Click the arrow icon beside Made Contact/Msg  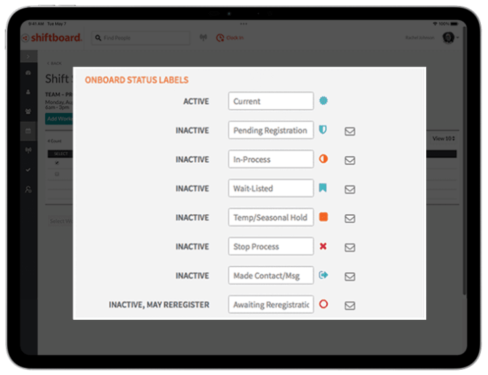[x=324, y=275]
